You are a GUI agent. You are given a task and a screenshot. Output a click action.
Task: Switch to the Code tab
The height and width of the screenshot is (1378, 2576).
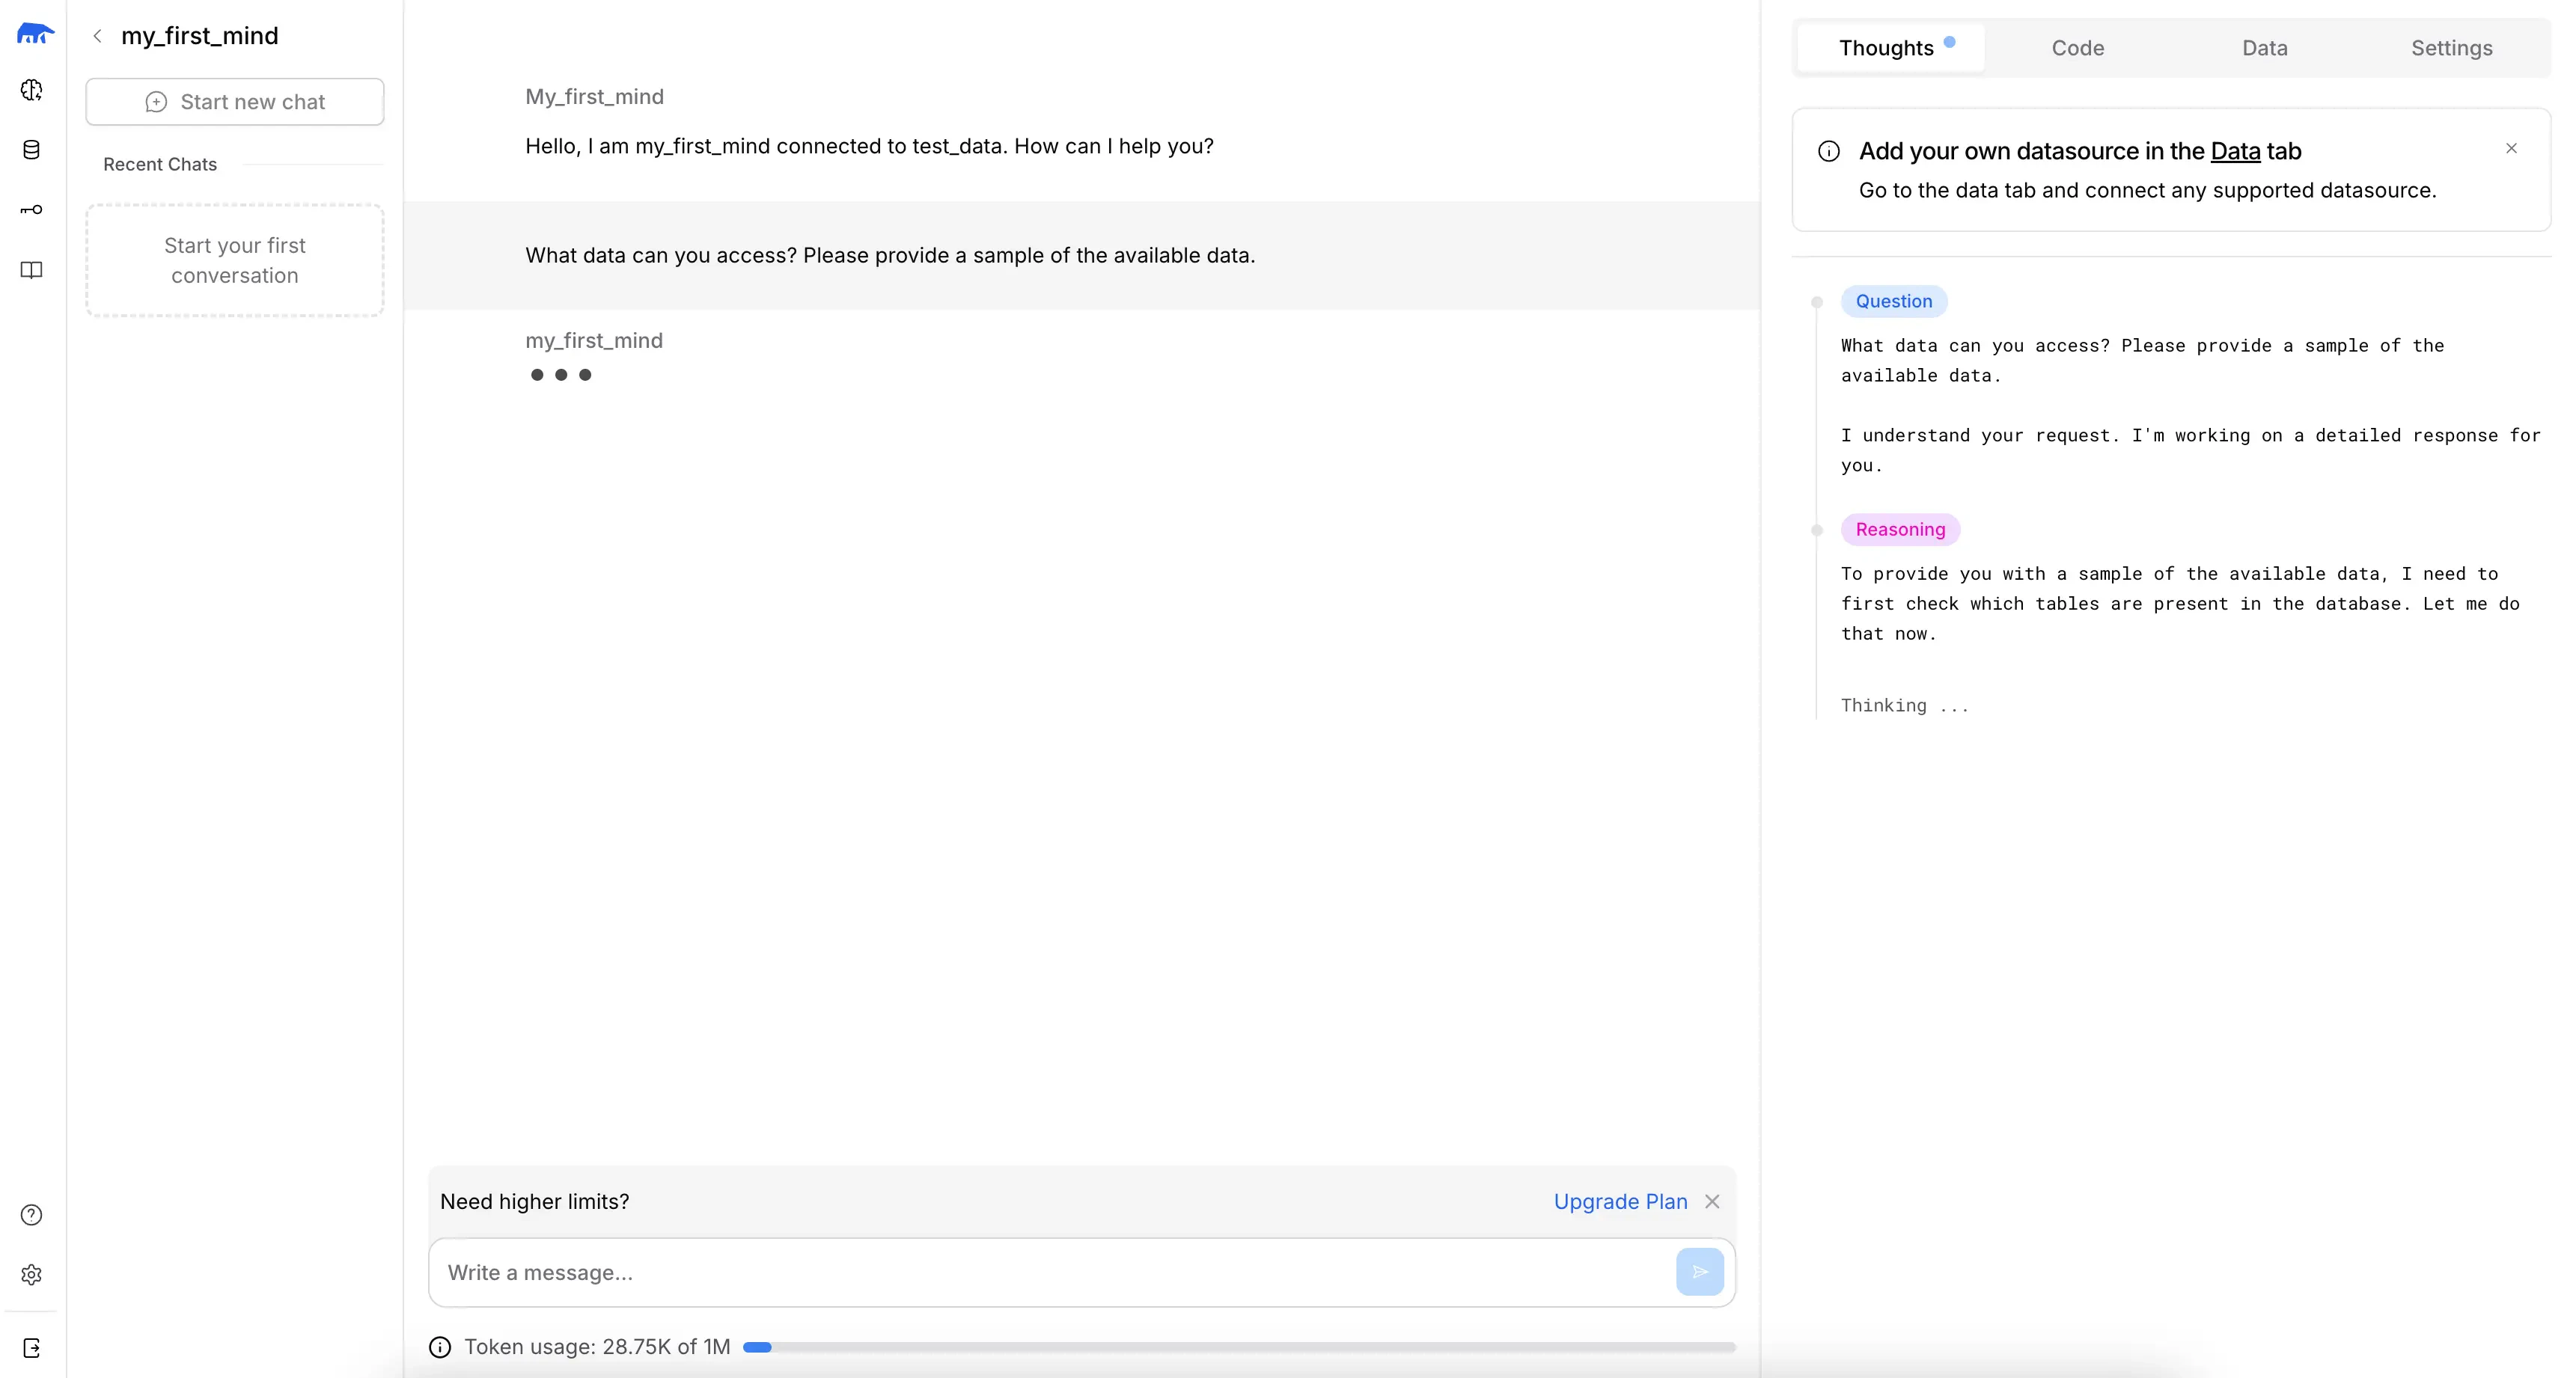(2077, 48)
